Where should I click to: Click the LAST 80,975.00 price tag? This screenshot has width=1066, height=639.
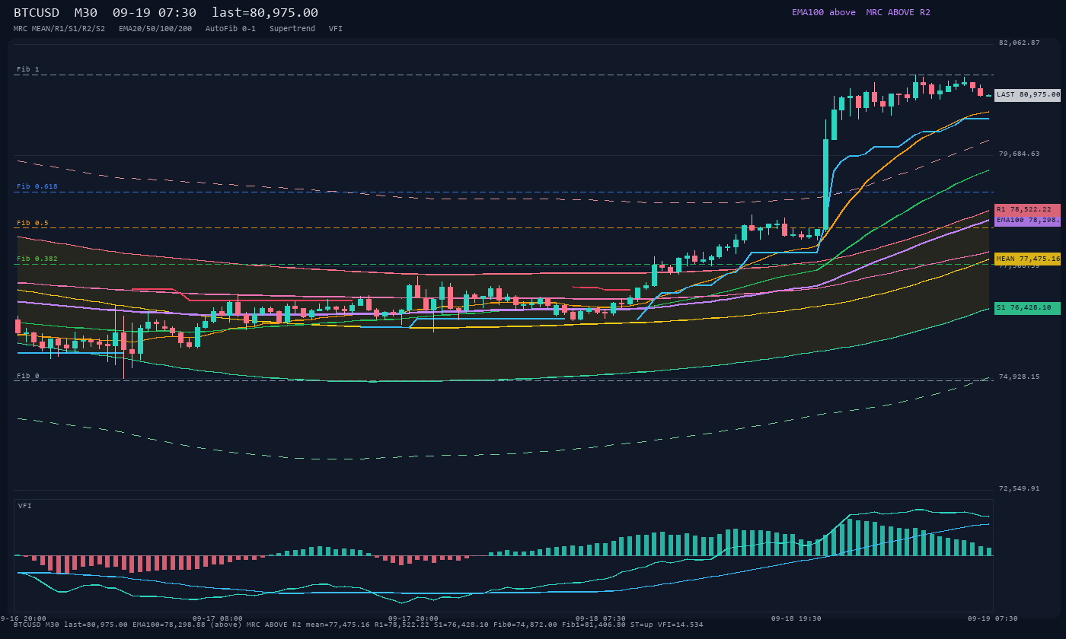1028,95
